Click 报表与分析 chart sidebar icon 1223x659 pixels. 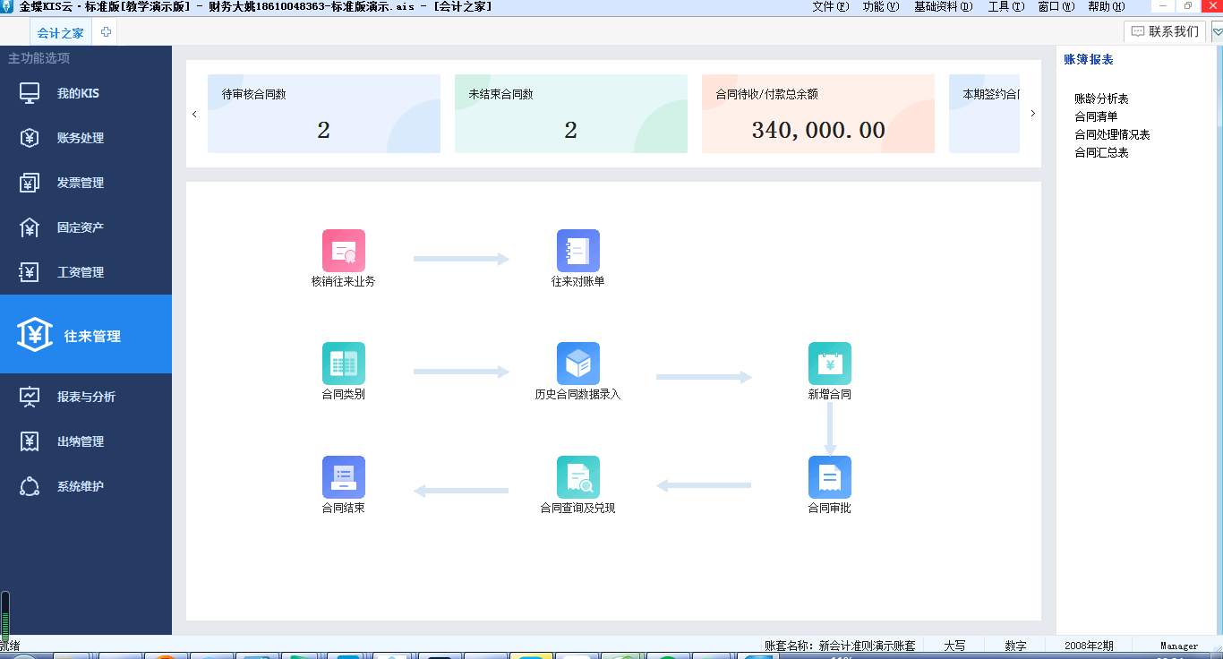pyautogui.click(x=30, y=397)
